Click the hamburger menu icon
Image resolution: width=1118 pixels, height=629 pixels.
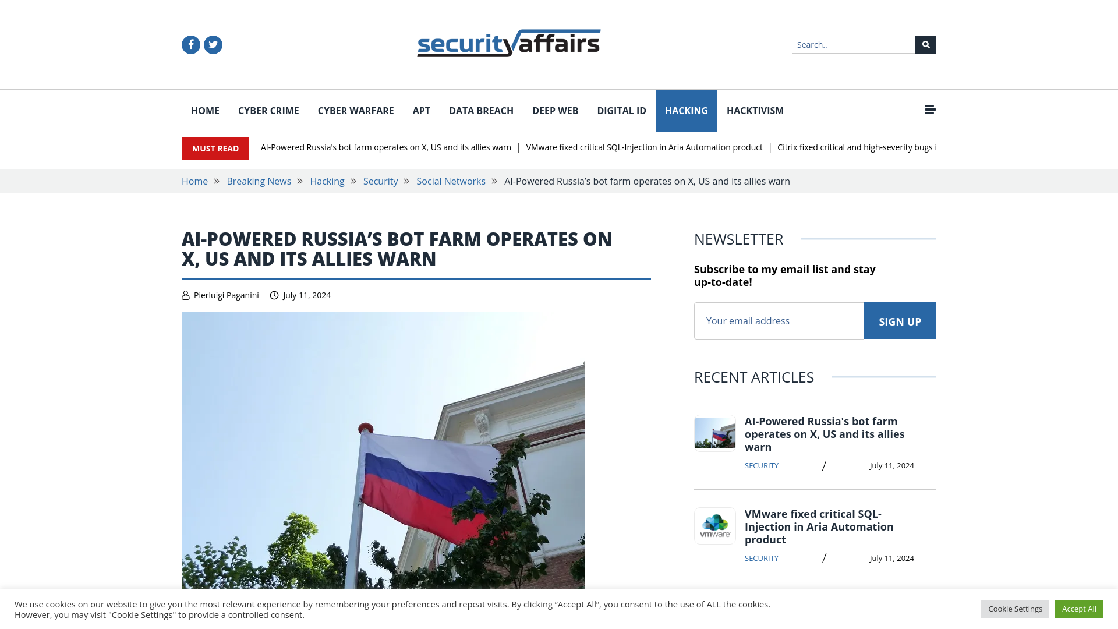pos(930,110)
